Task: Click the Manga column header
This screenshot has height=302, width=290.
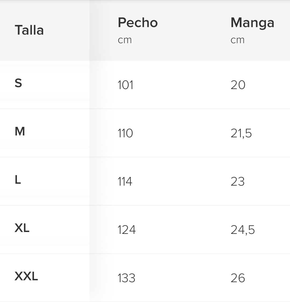Action: [x=252, y=23]
